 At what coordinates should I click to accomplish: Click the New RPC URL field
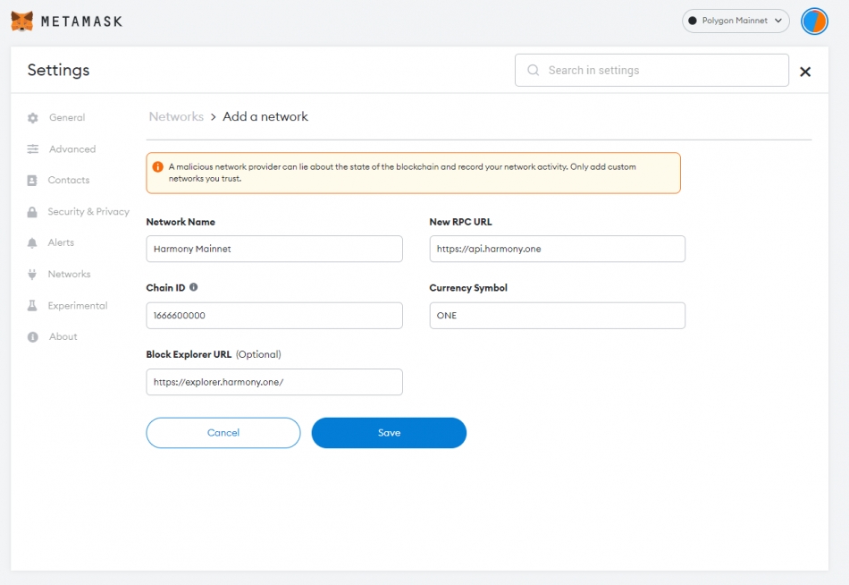coord(557,249)
